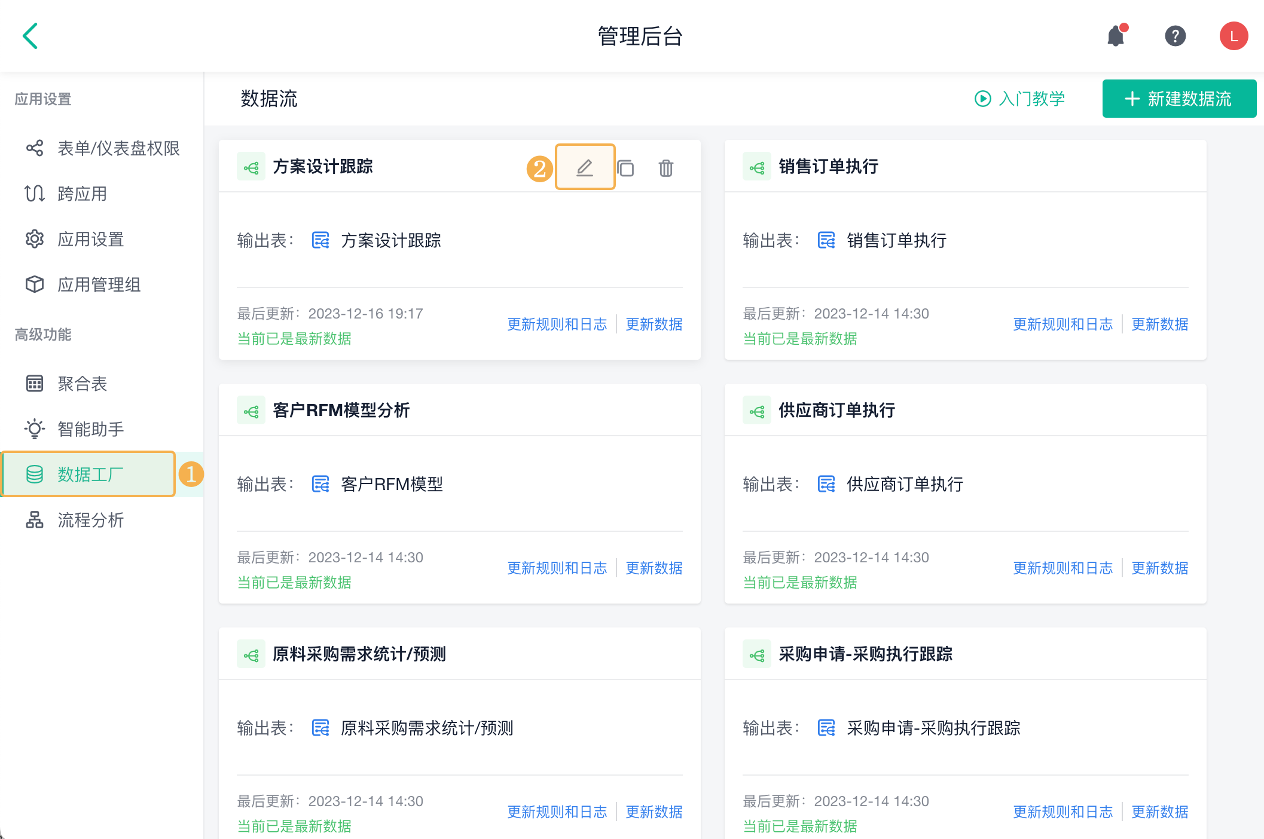Open 应用管理组 in the sidebar
This screenshot has height=839, width=1264.
pyautogui.click(x=102, y=284)
